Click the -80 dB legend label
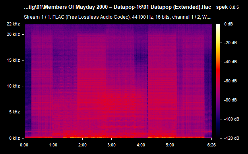Screen dimensions: 248x154 tap(231, 100)
